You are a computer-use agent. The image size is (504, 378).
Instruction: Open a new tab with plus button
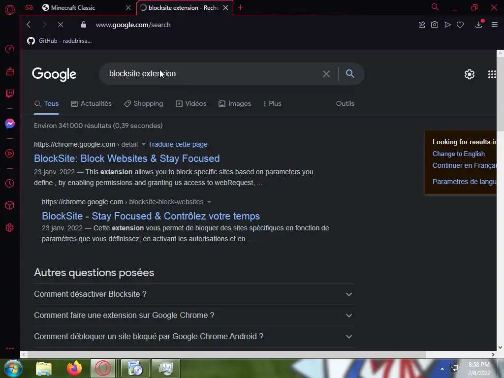pyautogui.click(x=240, y=7)
